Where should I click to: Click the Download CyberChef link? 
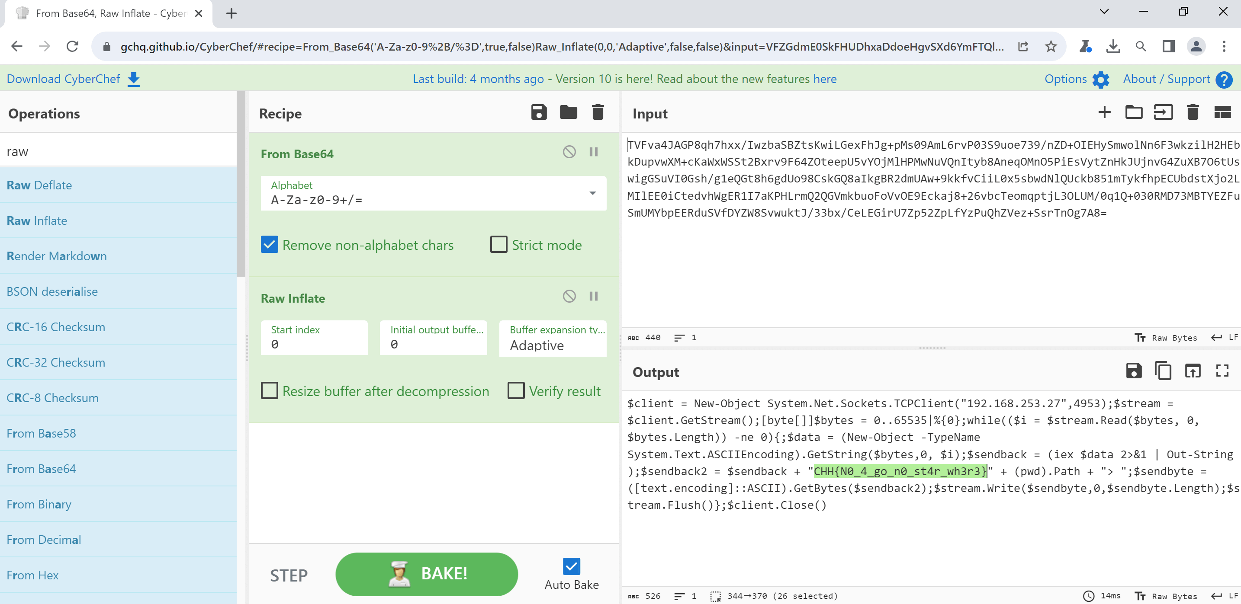click(x=63, y=79)
